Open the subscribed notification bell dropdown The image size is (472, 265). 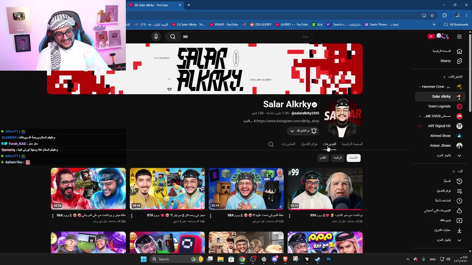point(303,131)
